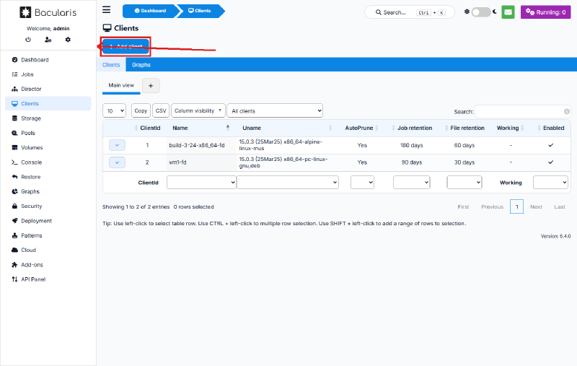
Task: Open the Enabled column filter dropdown
Action: click(x=550, y=182)
